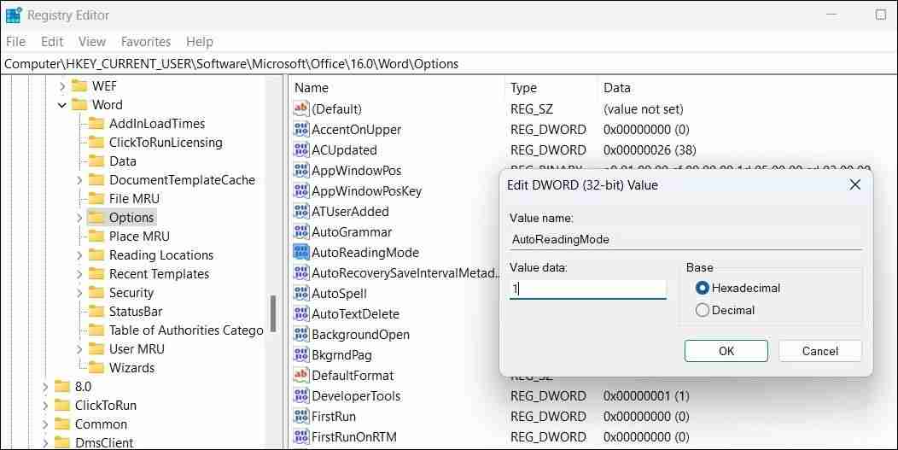The width and height of the screenshot is (898, 450).
Task: Click the AutoRecoverySaveIntervalMetad value icon
Action: point(300,273)
